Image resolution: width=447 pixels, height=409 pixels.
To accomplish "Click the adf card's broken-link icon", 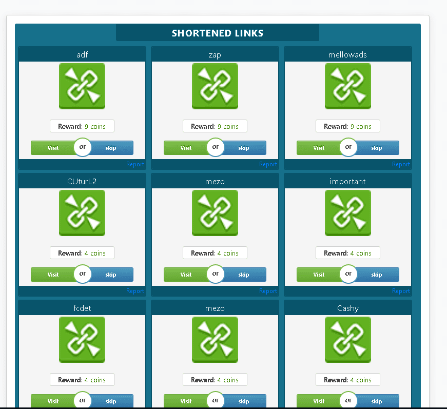I will (82, 86).
